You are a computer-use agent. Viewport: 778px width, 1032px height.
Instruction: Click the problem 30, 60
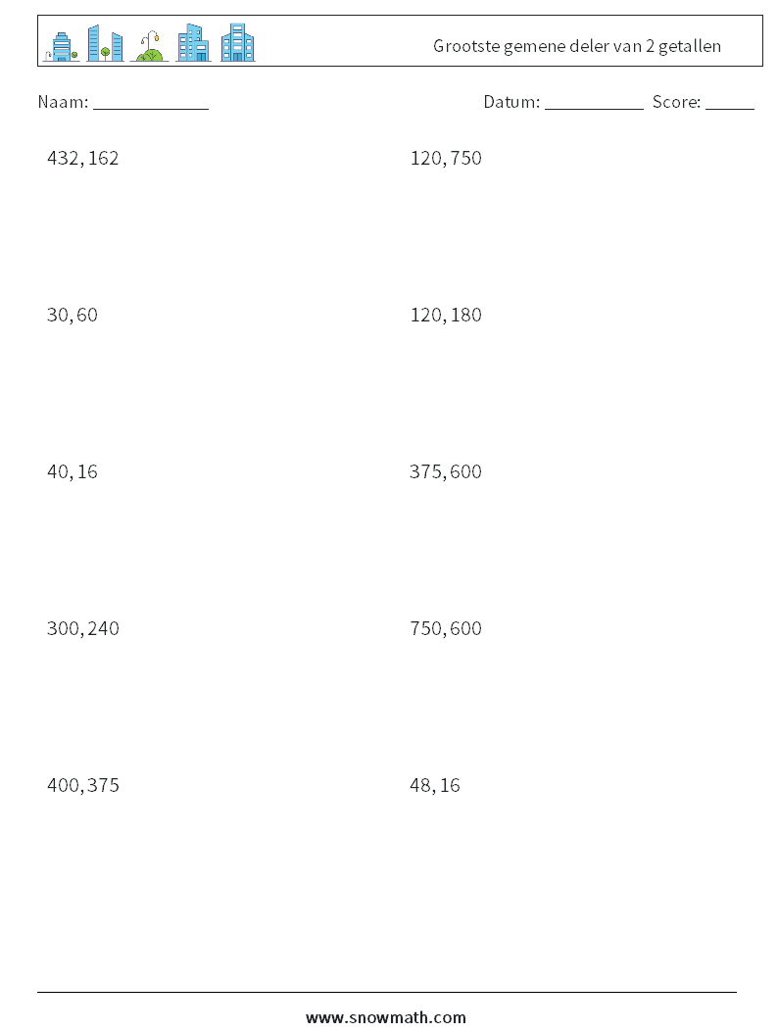[73, 315]
